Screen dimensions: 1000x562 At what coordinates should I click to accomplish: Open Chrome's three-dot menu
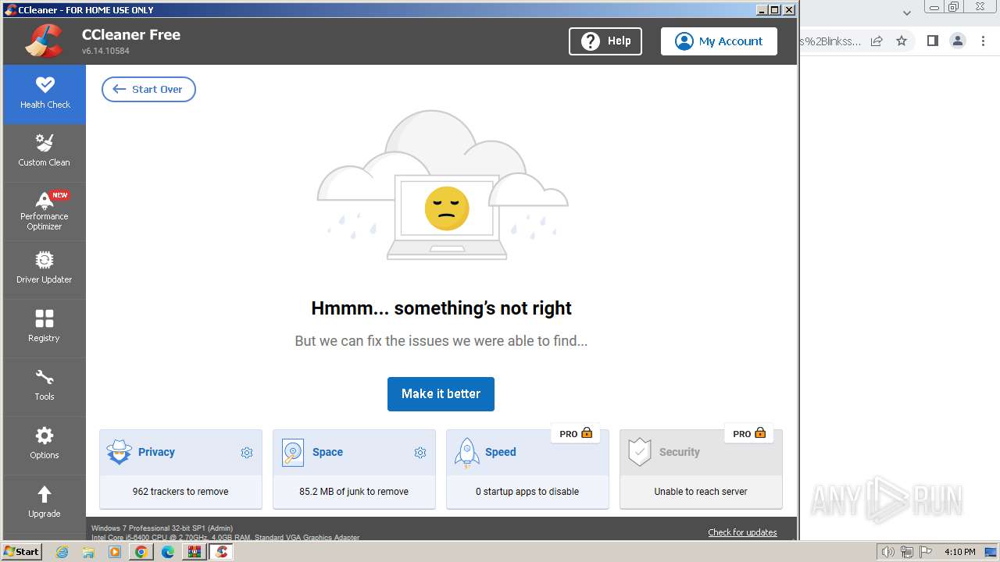983,41
